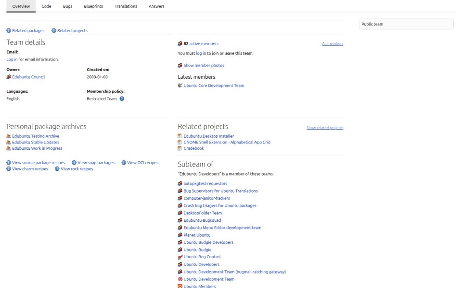
Task: Open Edubuntu Bugsquad team link
Action: [x=202, y=220]
